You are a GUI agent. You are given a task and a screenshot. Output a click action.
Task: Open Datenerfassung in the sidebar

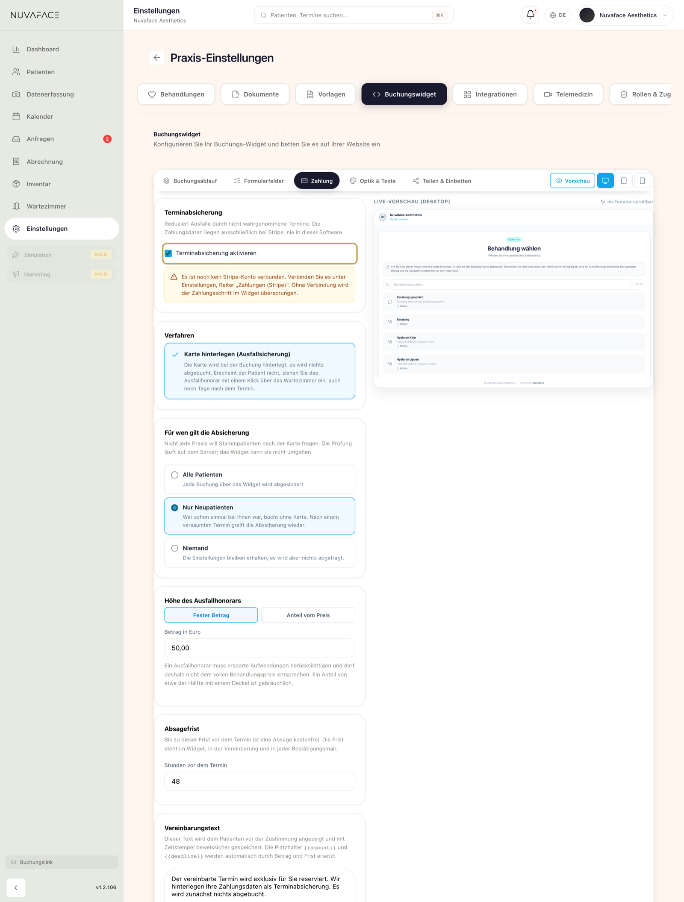(62, 94)
